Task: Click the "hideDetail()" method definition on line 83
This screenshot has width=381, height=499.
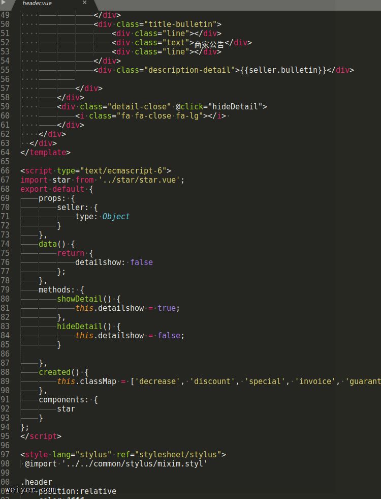Action: tap(84, 327)
